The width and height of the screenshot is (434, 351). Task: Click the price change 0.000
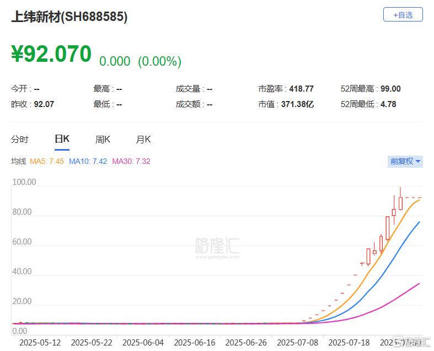click(x=115, y=61)
